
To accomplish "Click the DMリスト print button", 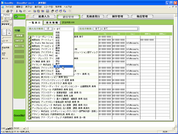I will [19, 41].
